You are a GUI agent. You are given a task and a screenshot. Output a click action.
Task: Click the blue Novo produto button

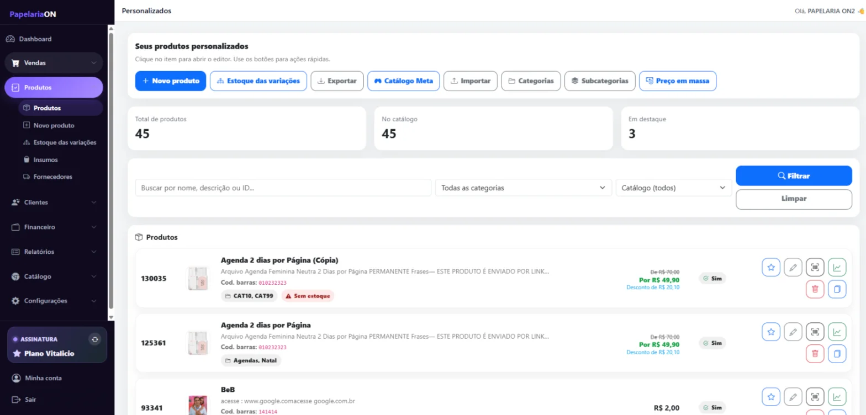(171, 81)
